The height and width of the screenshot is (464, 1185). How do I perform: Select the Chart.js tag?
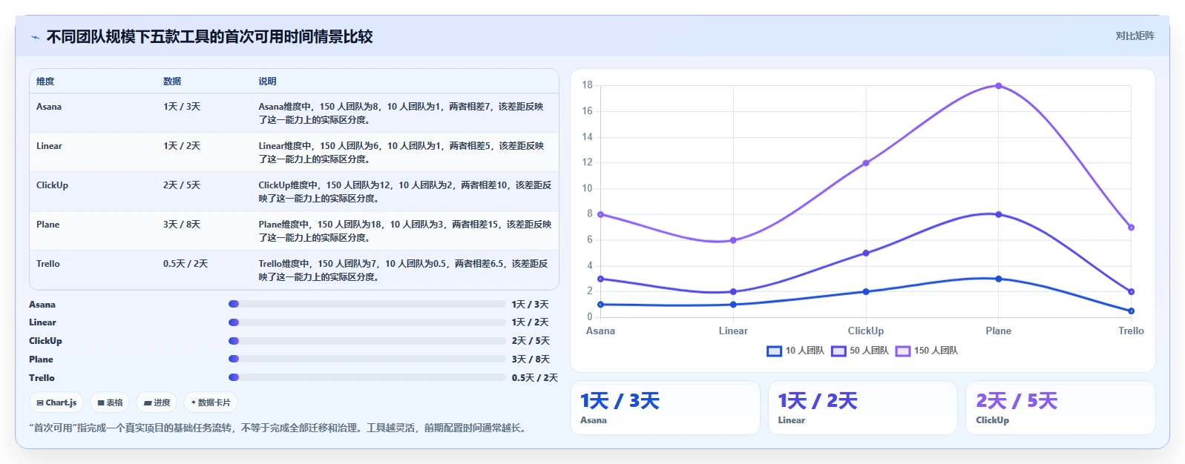[56, 402]
